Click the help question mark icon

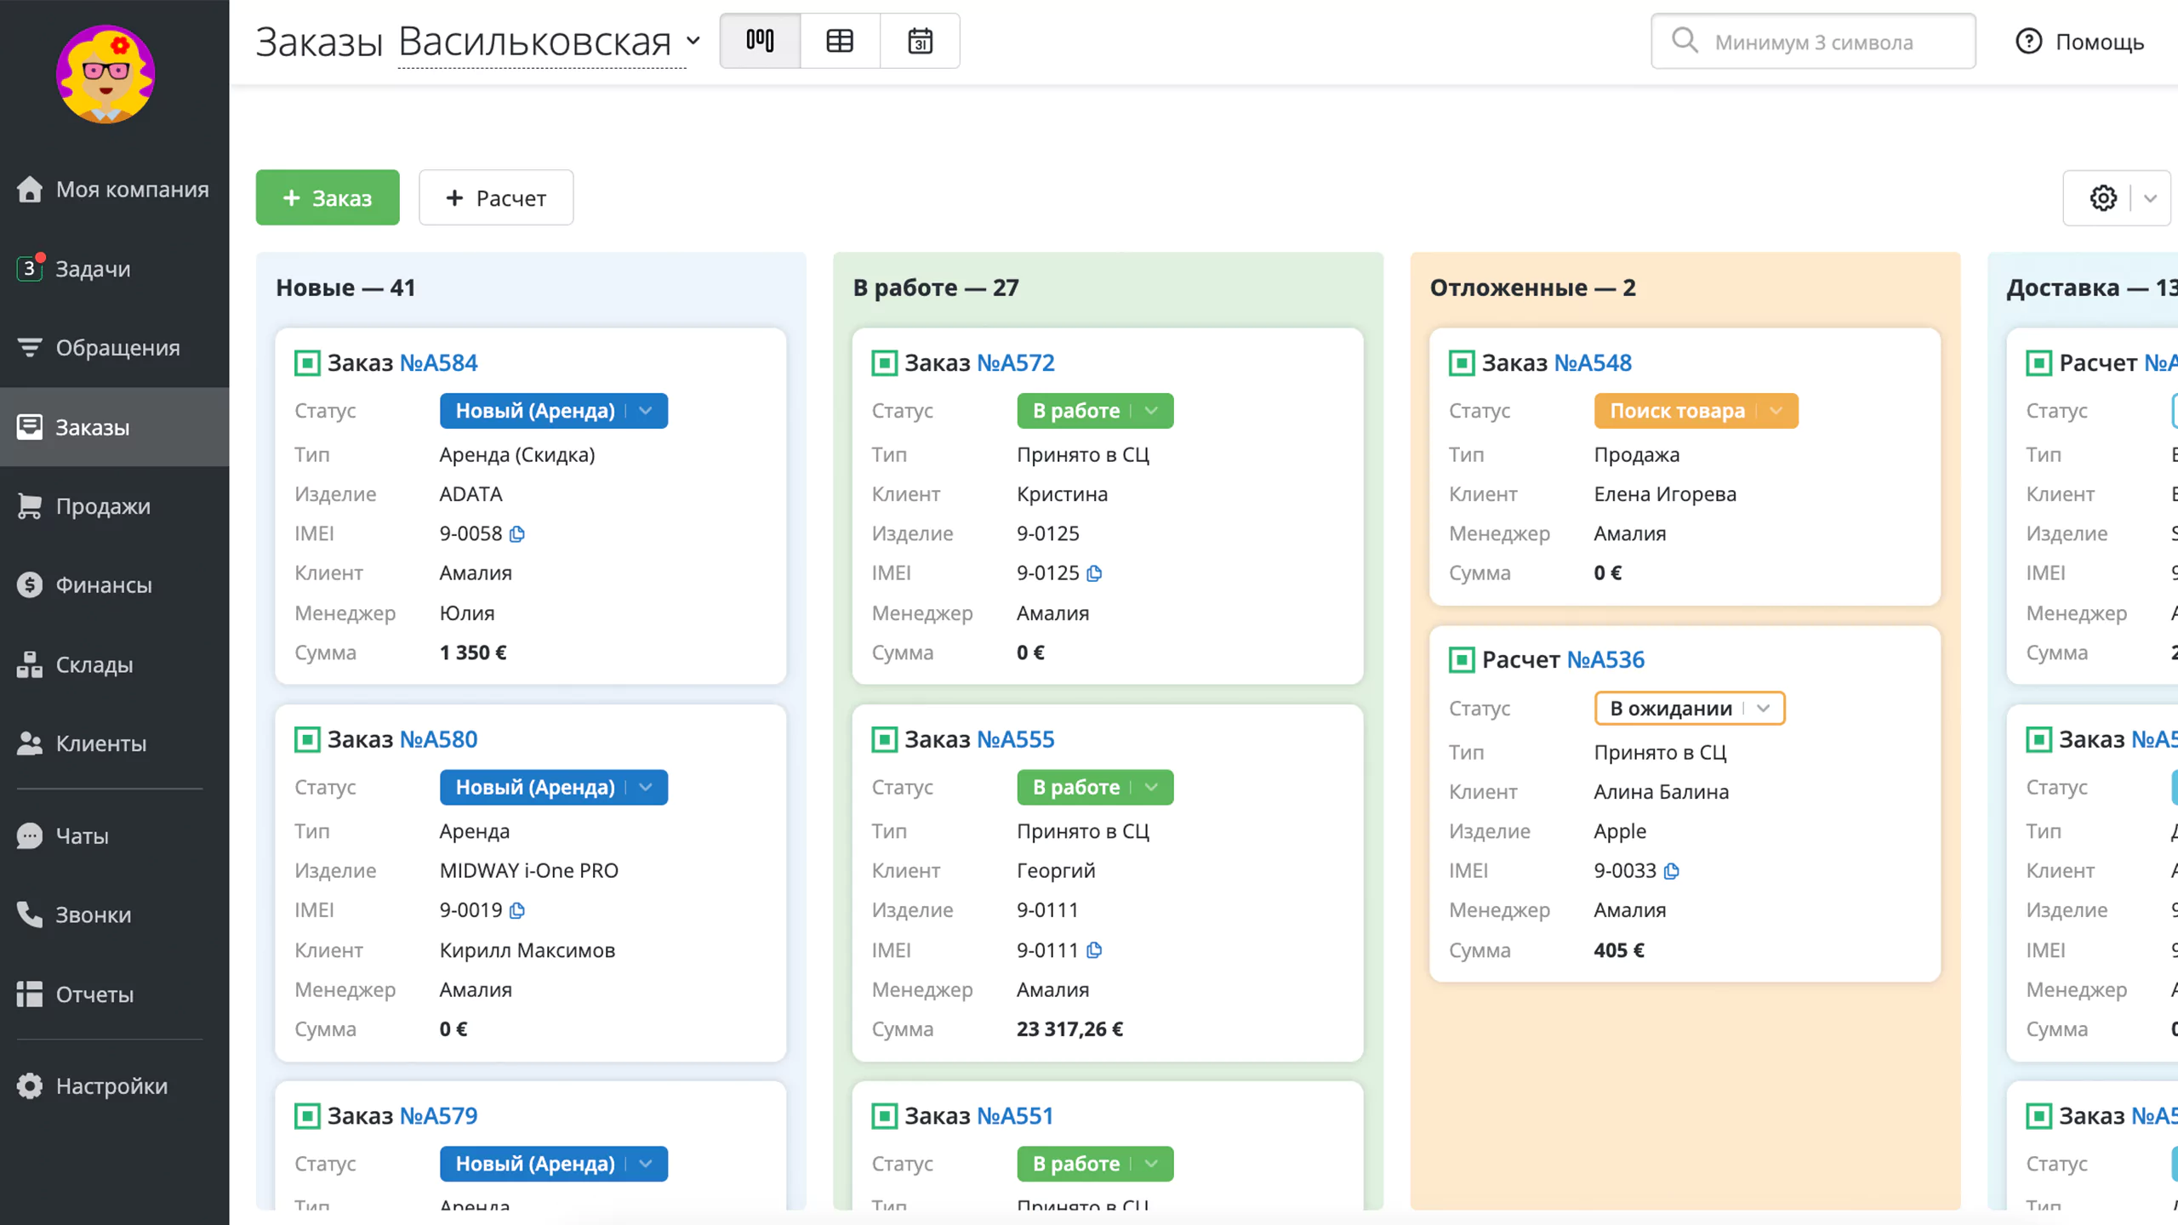(x=2028, y=41)
